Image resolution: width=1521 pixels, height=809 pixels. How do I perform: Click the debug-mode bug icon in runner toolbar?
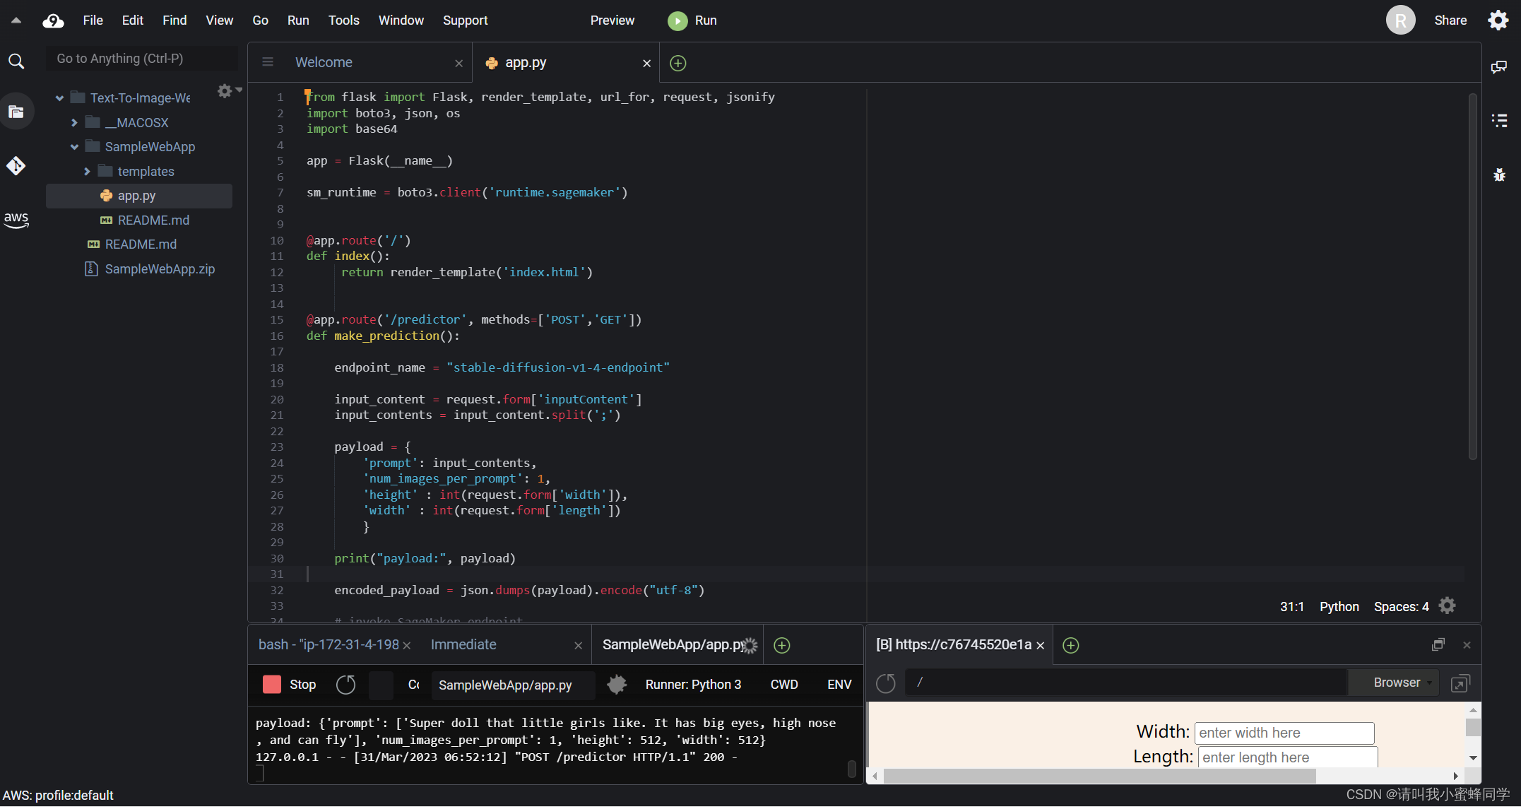tap(616, 684)
